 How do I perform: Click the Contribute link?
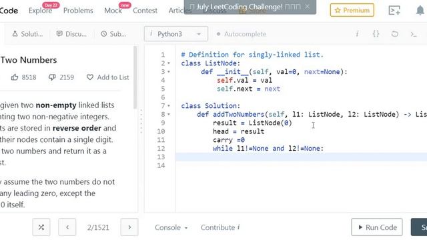coord(220,227)
